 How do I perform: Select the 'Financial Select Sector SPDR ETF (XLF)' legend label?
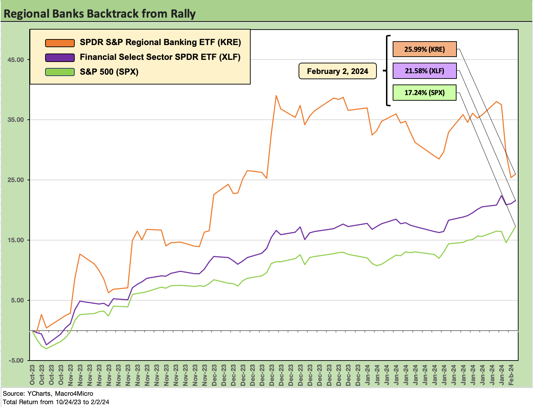click(x=160, y=57)
